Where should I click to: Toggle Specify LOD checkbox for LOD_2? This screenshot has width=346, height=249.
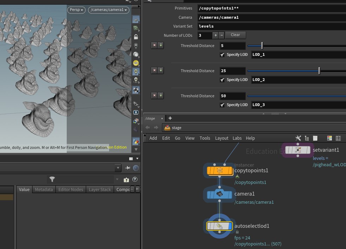(x=222, y=80)
